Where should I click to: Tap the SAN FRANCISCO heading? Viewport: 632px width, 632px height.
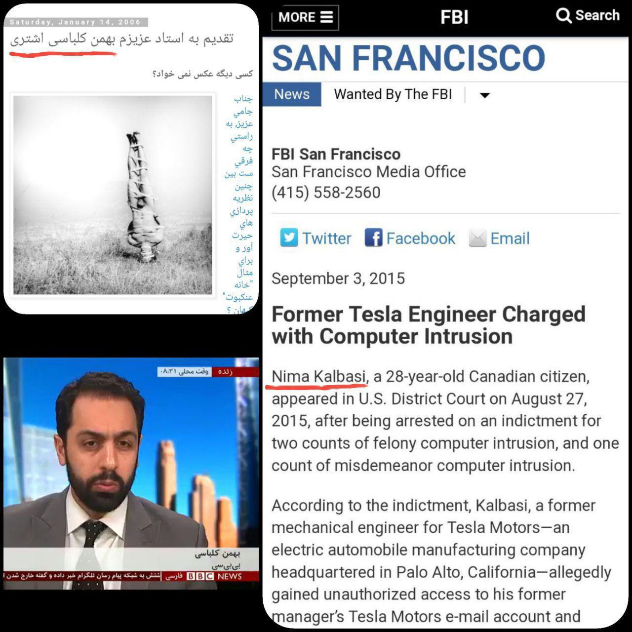408,58
